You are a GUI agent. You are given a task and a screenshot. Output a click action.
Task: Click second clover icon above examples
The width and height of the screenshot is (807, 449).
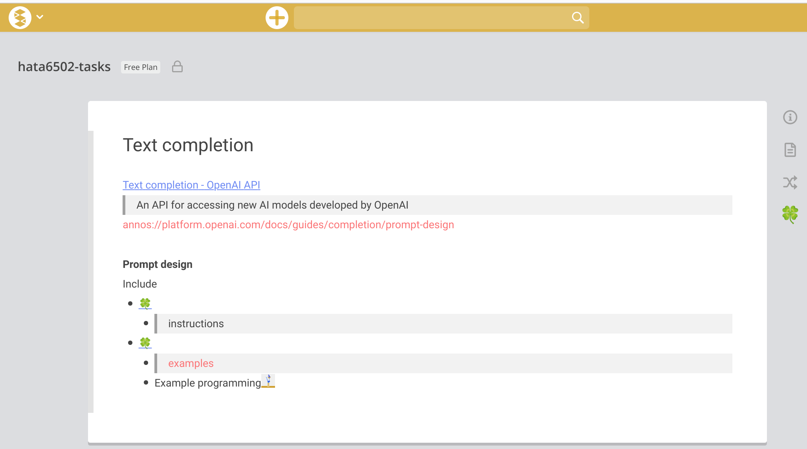point(145,343)
